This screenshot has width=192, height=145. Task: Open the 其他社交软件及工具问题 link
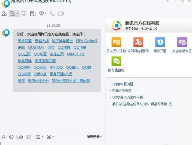71,81
